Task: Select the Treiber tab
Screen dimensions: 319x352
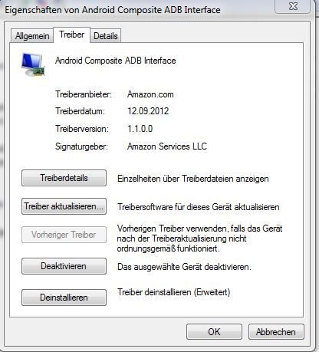Action: point(72,35)
